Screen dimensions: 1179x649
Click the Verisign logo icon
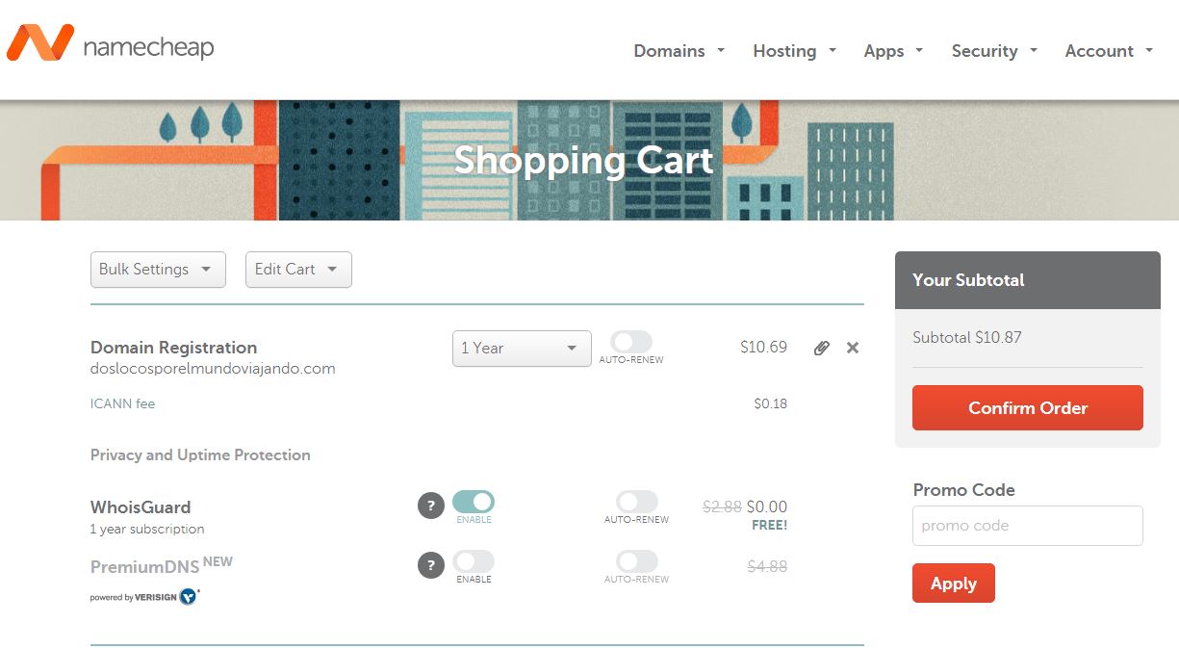pyautogui.click(x=189, y=597)
